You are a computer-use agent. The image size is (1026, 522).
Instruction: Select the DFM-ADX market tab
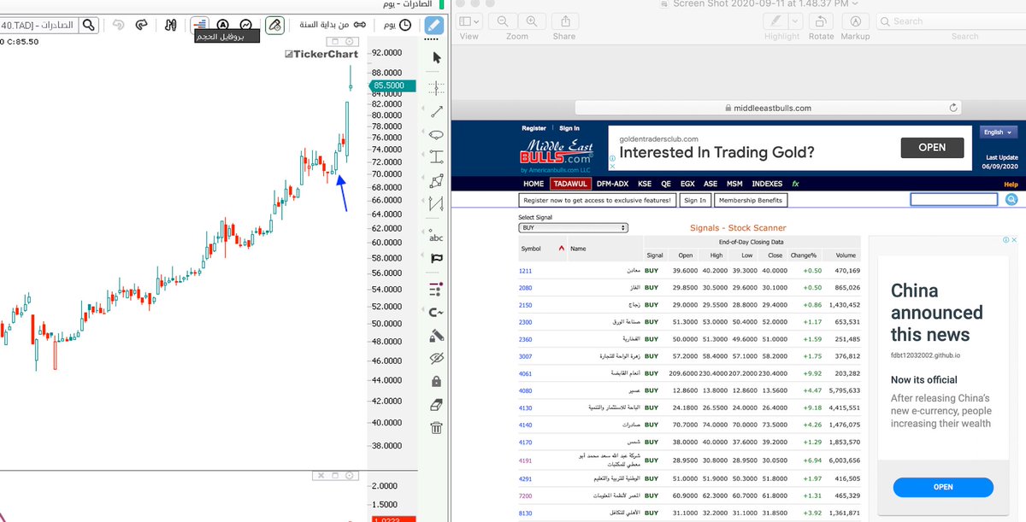pyautogui.click(x=612, y=184)
